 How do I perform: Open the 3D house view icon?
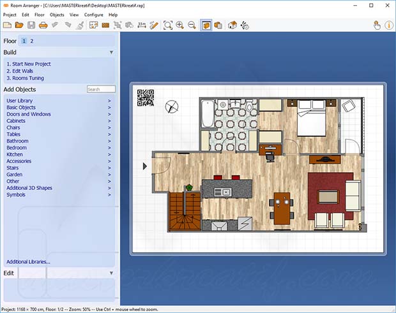point(232,25)
